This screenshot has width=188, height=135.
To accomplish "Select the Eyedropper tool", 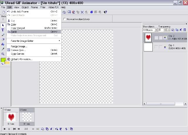I will click(3, 49).
